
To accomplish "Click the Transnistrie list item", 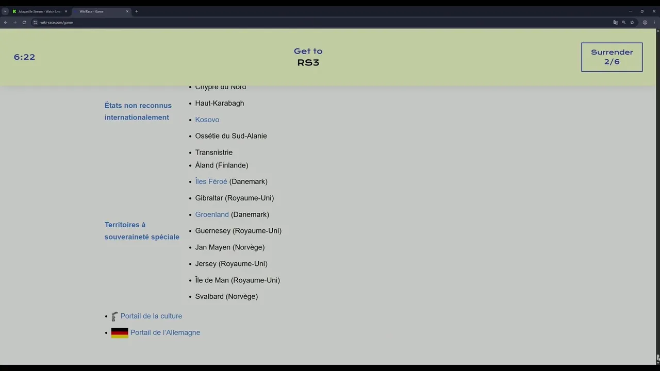I will tap(214, 153).
